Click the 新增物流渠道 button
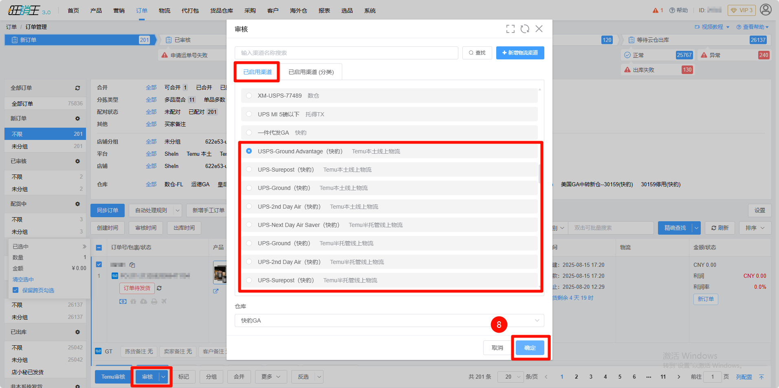Screen dimensions: 779x388 point(520,53)
